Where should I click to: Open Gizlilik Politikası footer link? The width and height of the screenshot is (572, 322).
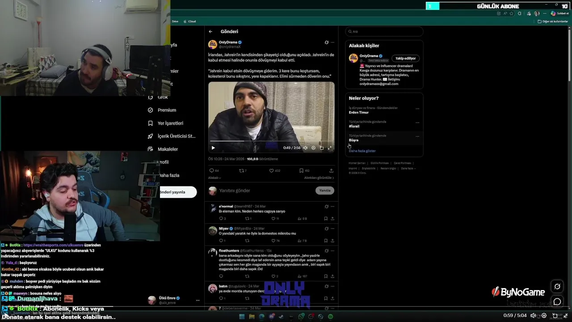click(x=379, y=163)
